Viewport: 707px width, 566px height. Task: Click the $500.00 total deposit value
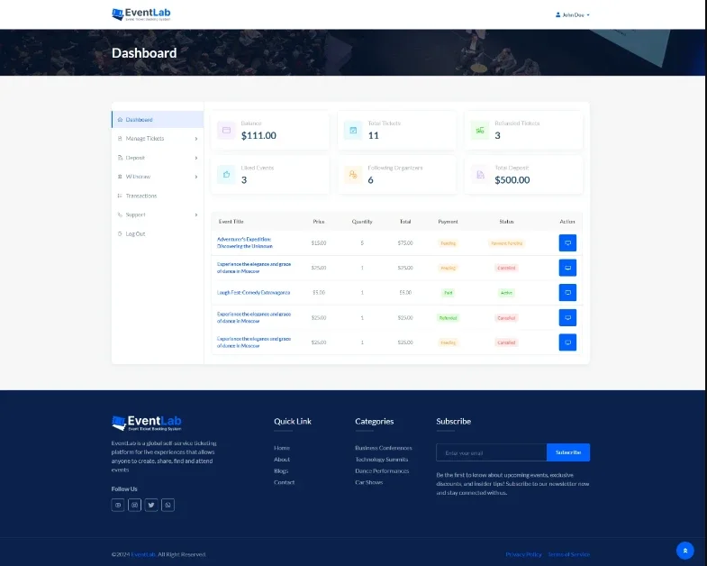pyautogui.click(x=512, y=180)
